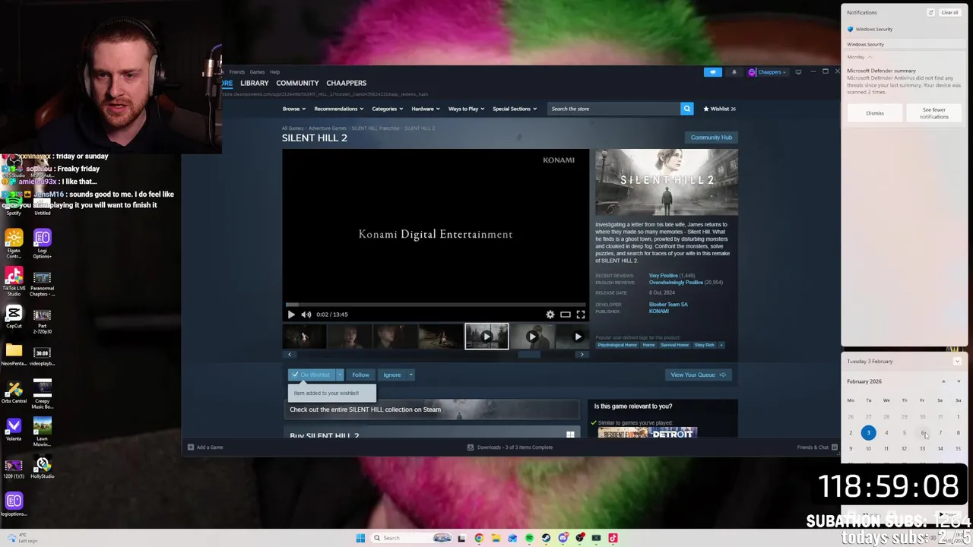Open TikTok from taskbar
Screen dimensions: 973x547
(x=613, y=538)
